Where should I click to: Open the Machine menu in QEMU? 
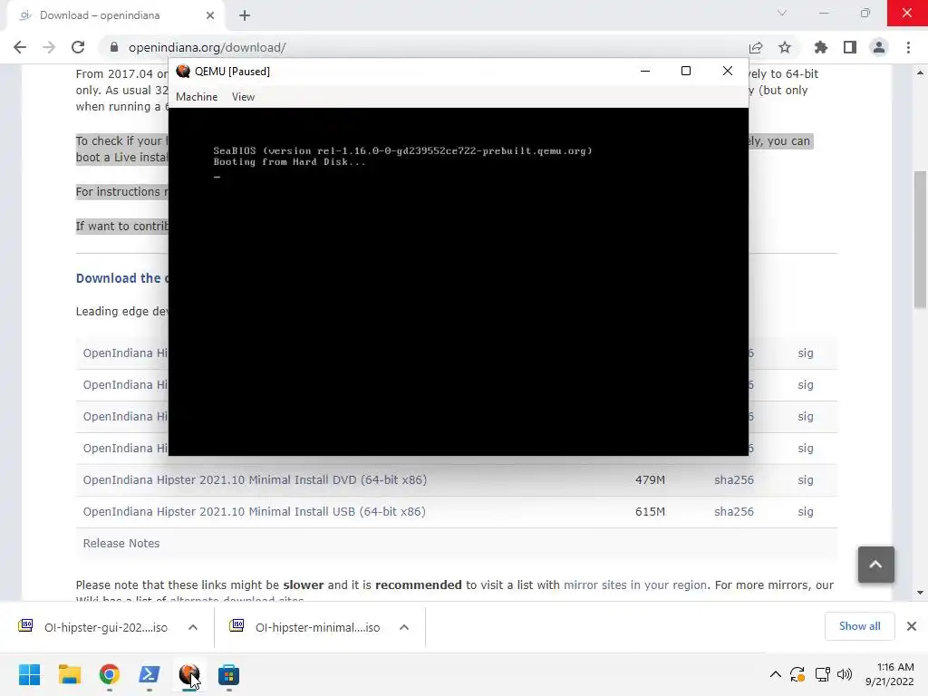[197, 96]
